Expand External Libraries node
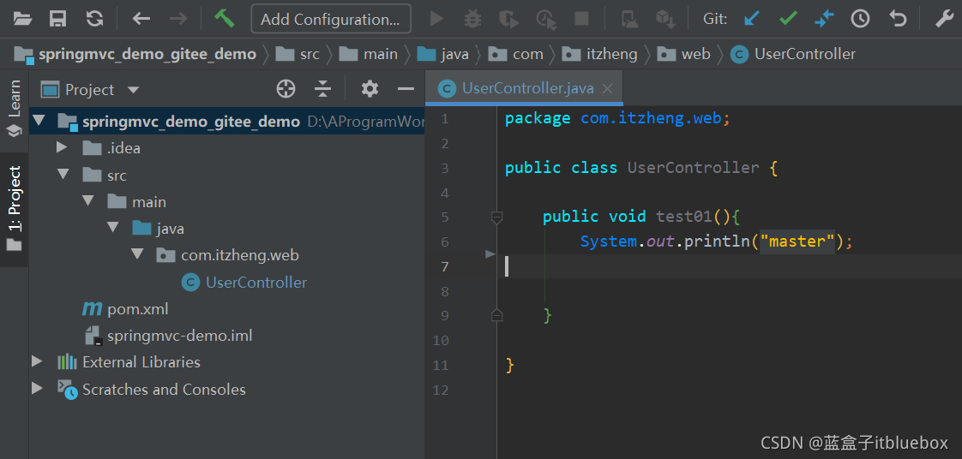This screenshot has height=459, width=962. (37, 361)
